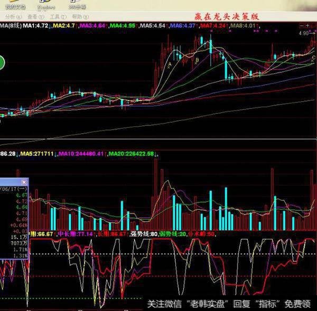Select the MA1:4.72 value
This screenshot has height=311, width=317.
pos(35,26)
